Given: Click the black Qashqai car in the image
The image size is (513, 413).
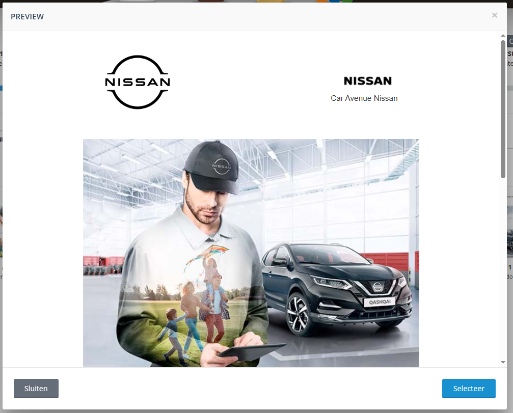Looking at the screenshot, I should [x=337, y=288].
